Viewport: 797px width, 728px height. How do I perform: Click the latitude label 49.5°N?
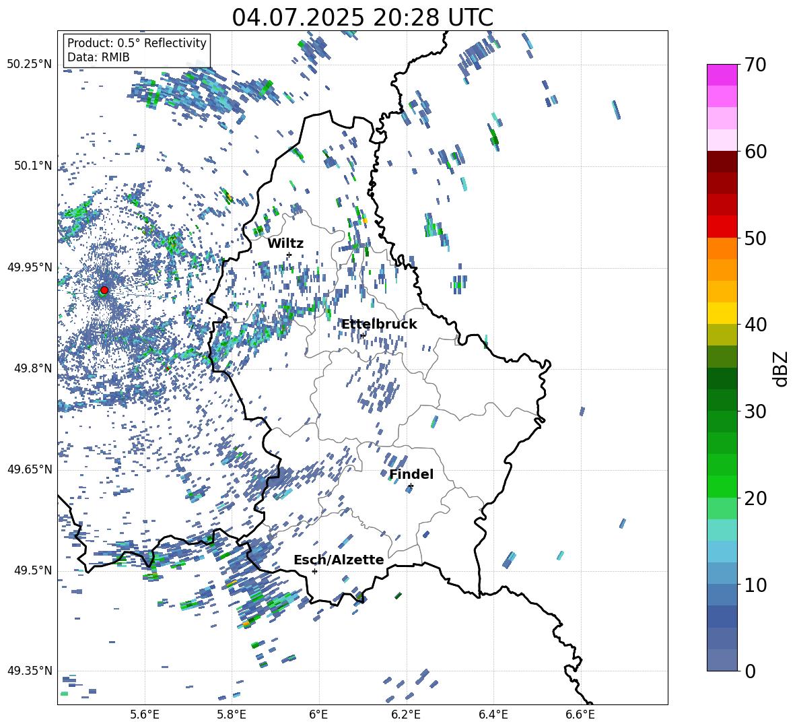[32, 570]
